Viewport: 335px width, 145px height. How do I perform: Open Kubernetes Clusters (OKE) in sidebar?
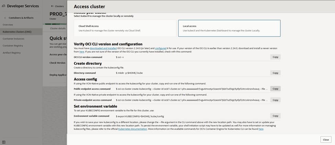[x=17, y=32]
